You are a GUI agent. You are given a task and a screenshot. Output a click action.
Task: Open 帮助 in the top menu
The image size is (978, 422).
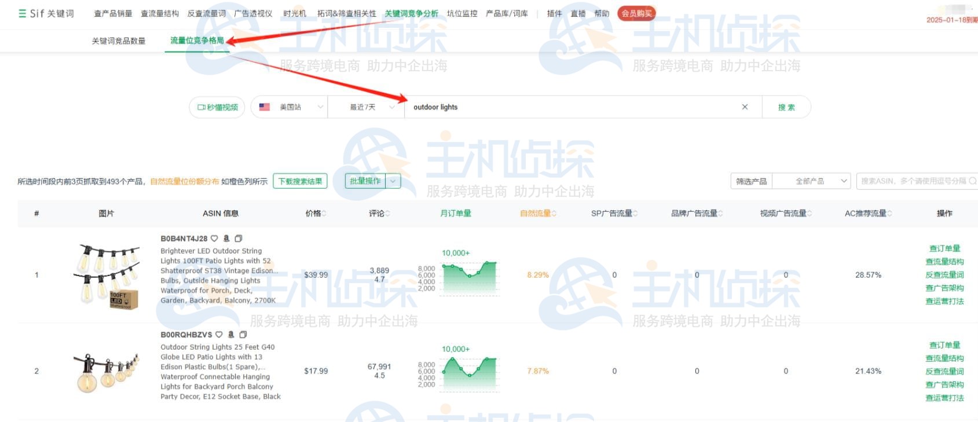(x=602, y=13)
